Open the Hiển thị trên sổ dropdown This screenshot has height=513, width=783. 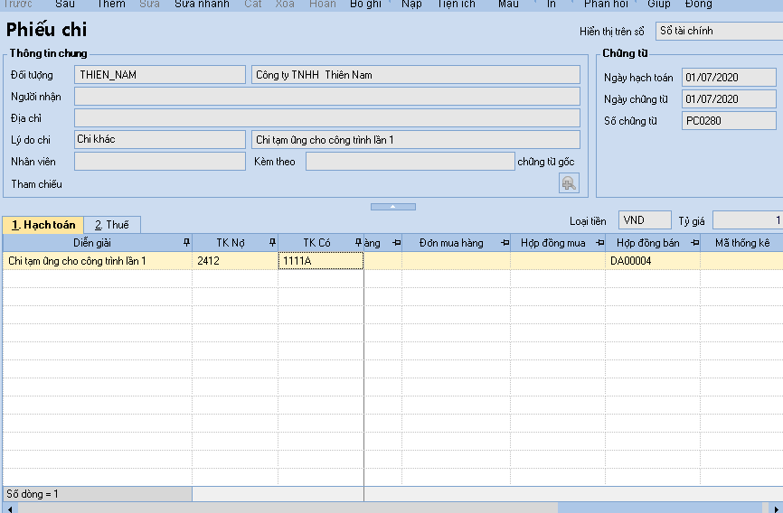pos(719,31)
